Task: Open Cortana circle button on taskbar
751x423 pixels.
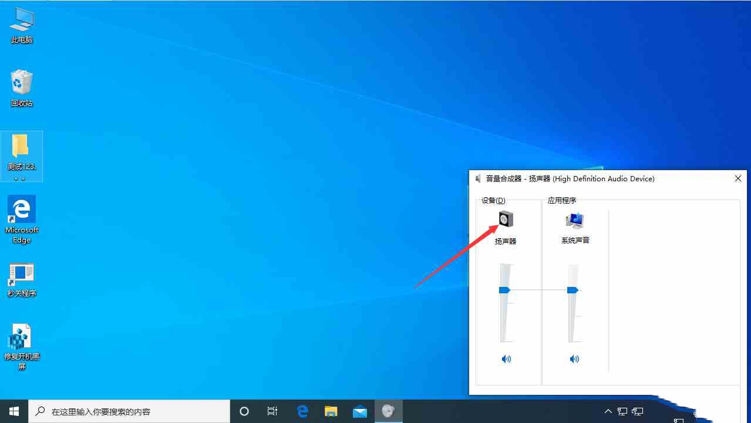Action: coord(244,411)
